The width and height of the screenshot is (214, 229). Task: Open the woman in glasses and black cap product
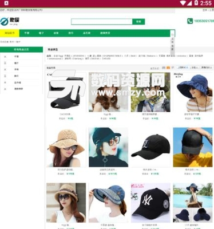(x=108, y=147)
